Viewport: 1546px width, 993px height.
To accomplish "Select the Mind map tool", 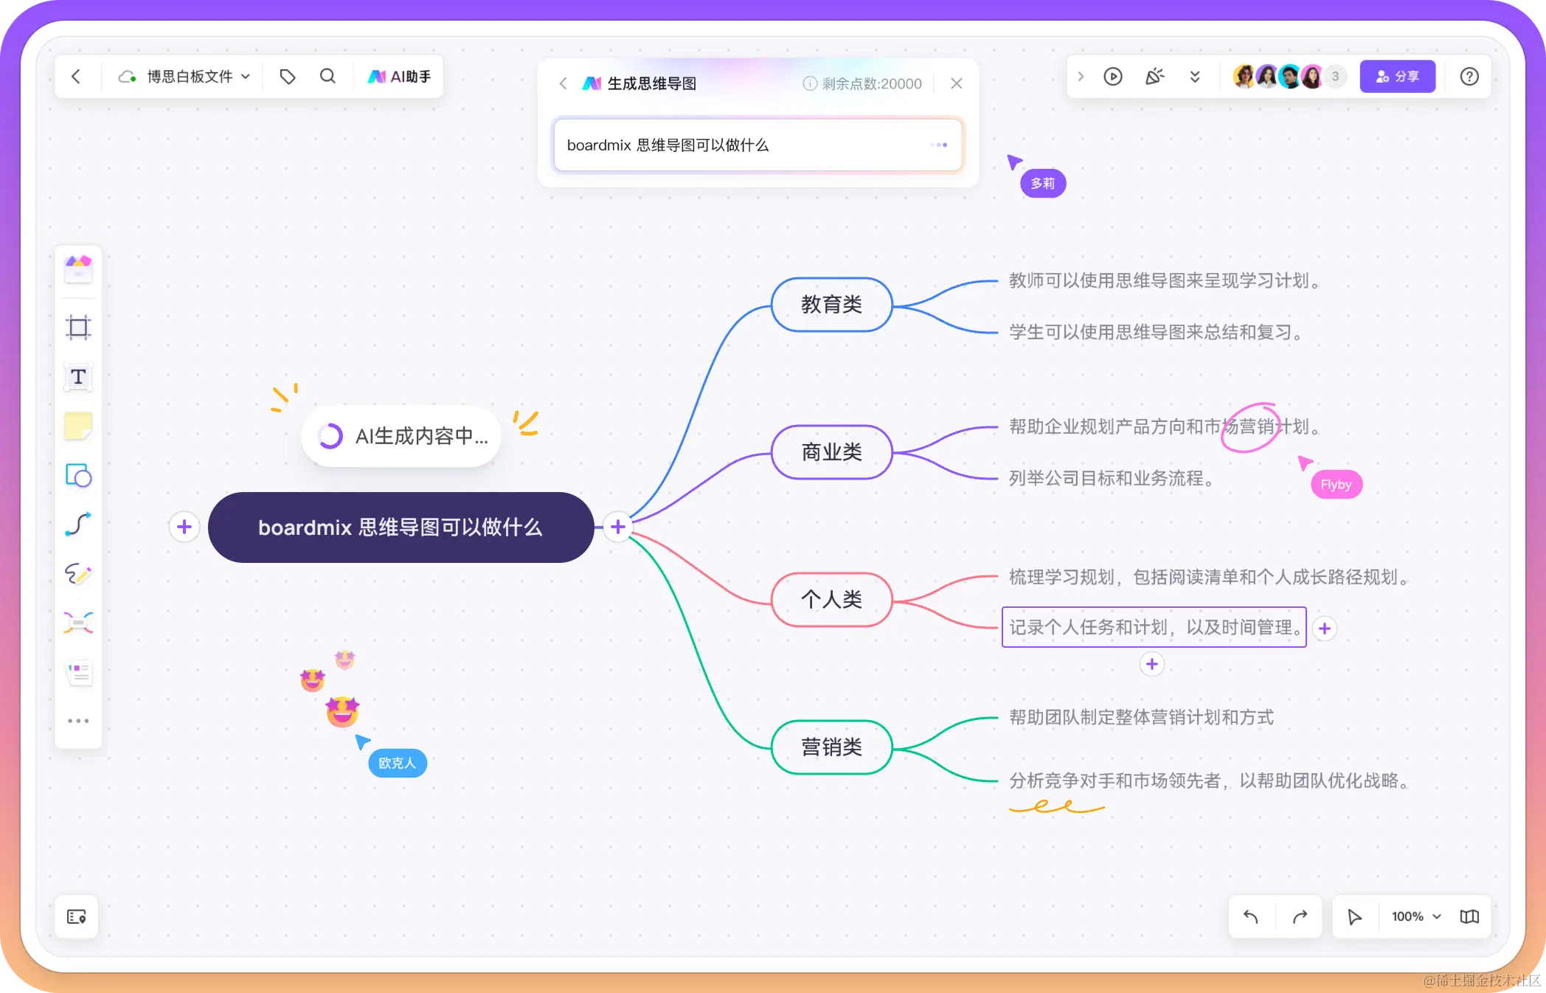I will (77, 623).
